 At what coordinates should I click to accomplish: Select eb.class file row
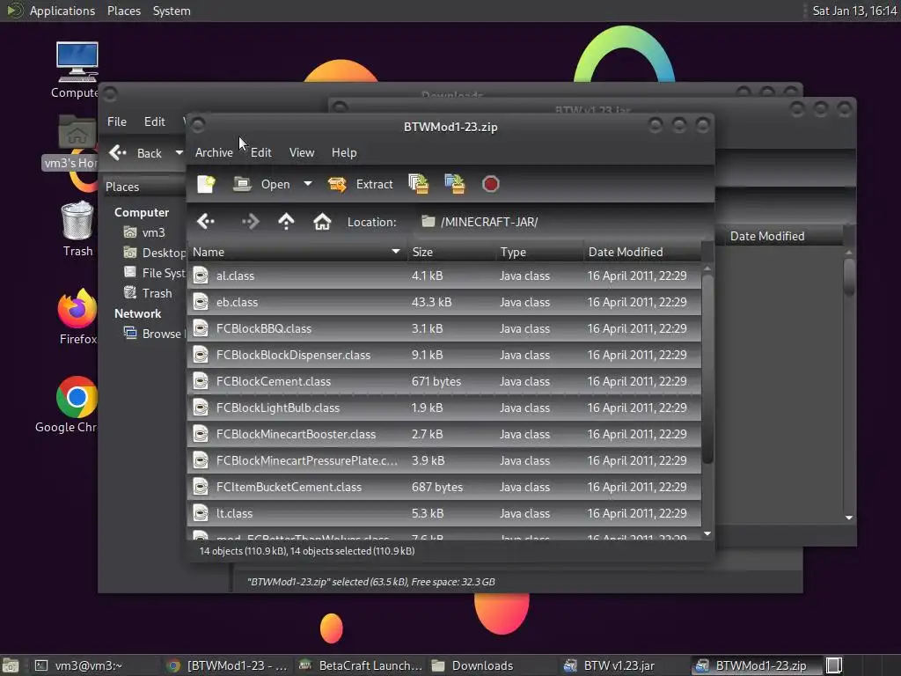click(x=444, y=303)
